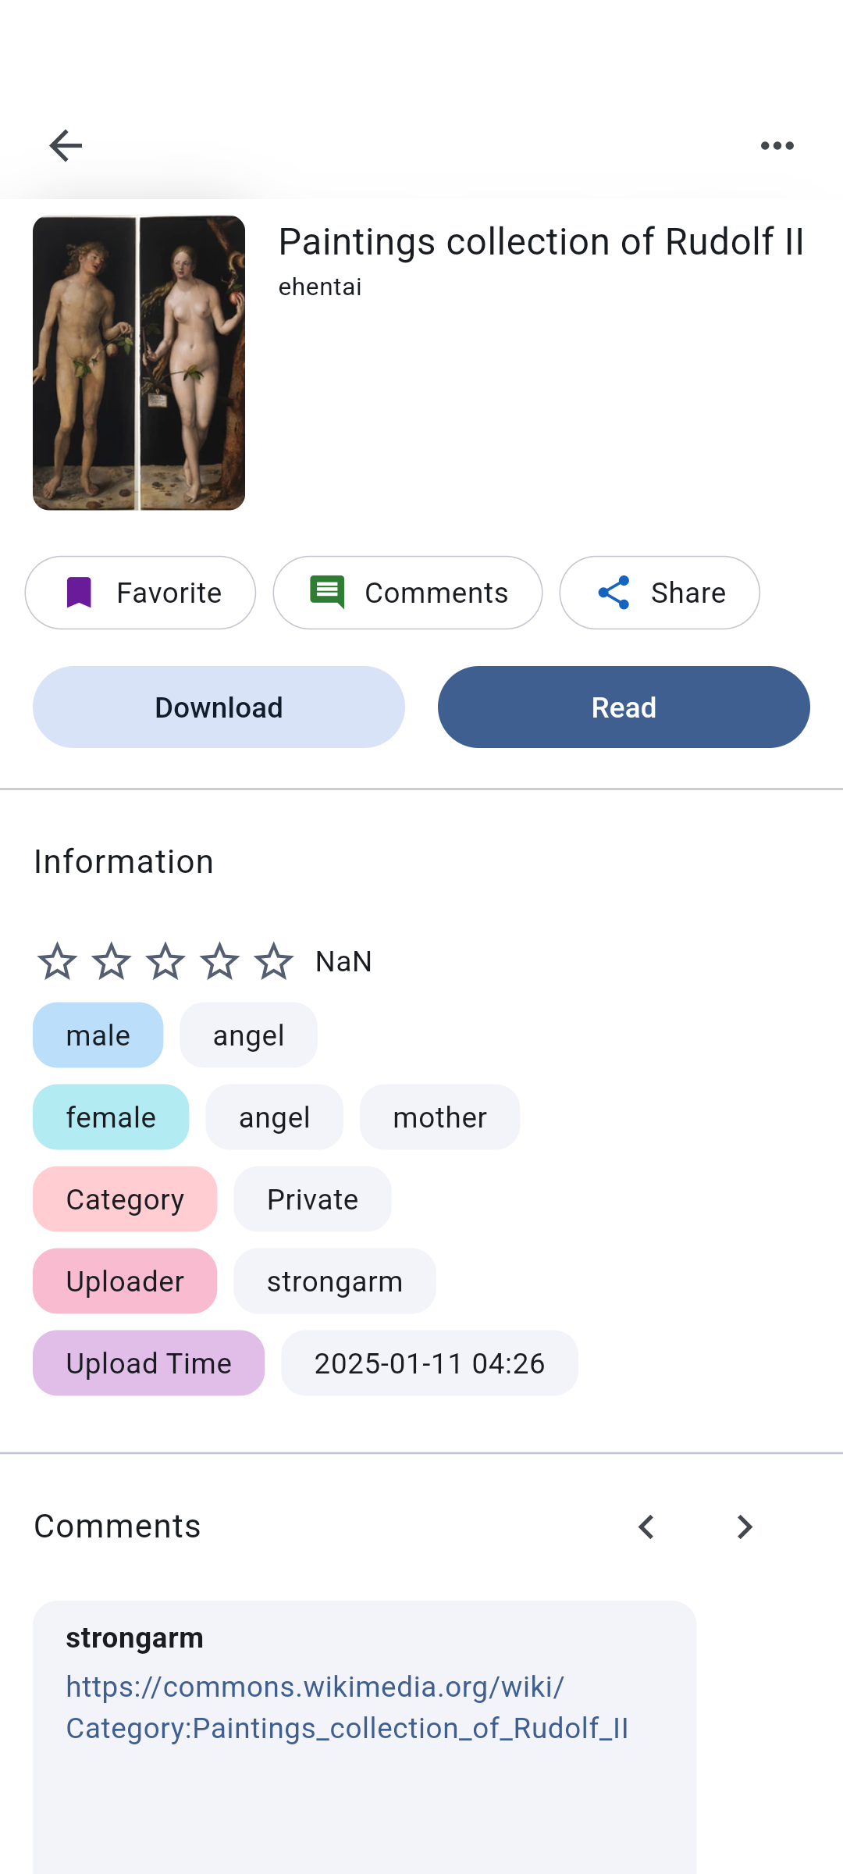843x1874 pixels.
Task: Rate the gallery three stars
Action: tap(165, 961)
